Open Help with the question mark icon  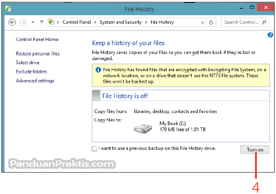[x=270, y=35]
